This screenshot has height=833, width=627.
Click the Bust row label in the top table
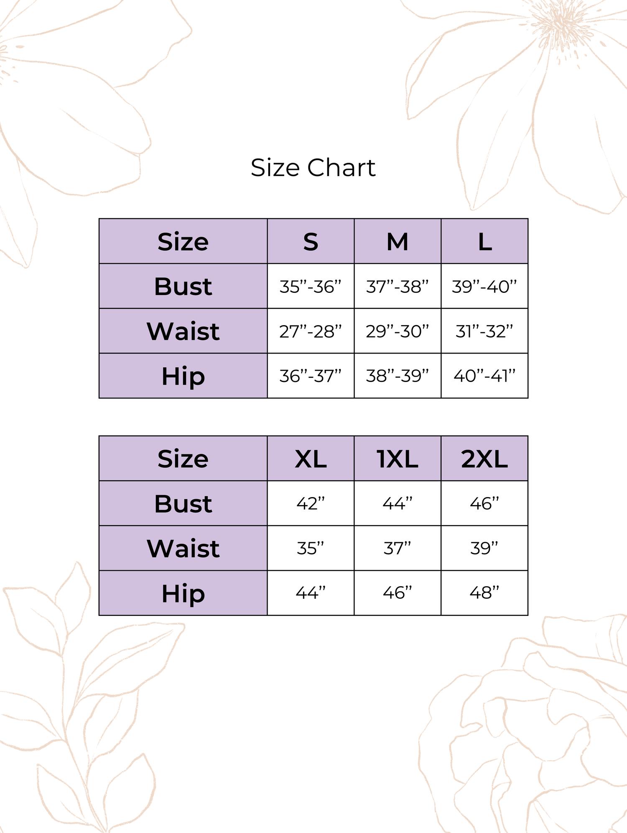(x=183, y=287)
